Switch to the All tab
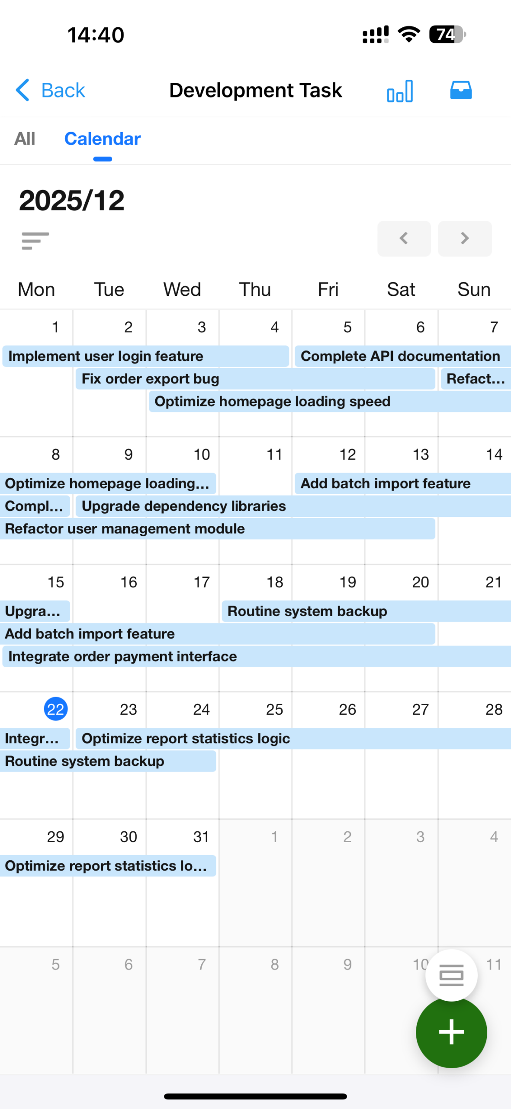This screenshot has height=1109, width=511. [x=25, y=139]
